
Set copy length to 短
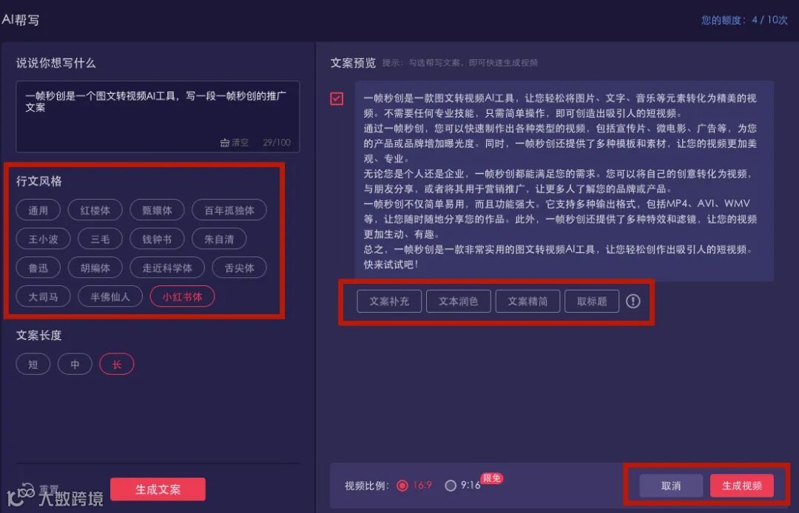coord(33,364)
